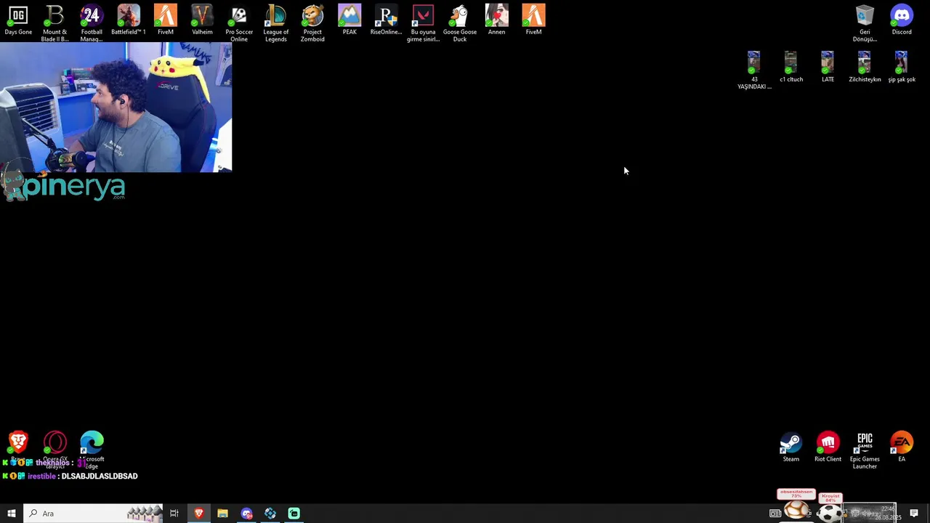The image size is (930, 523).
Task: Select the League of Legends shortcut
Action: [276, 23]
